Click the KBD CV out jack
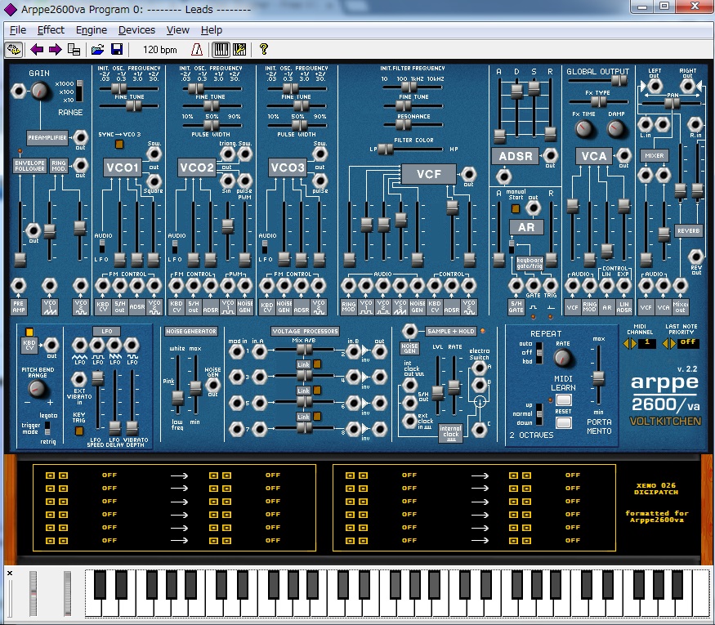715x625 pixels. [51, 345]
